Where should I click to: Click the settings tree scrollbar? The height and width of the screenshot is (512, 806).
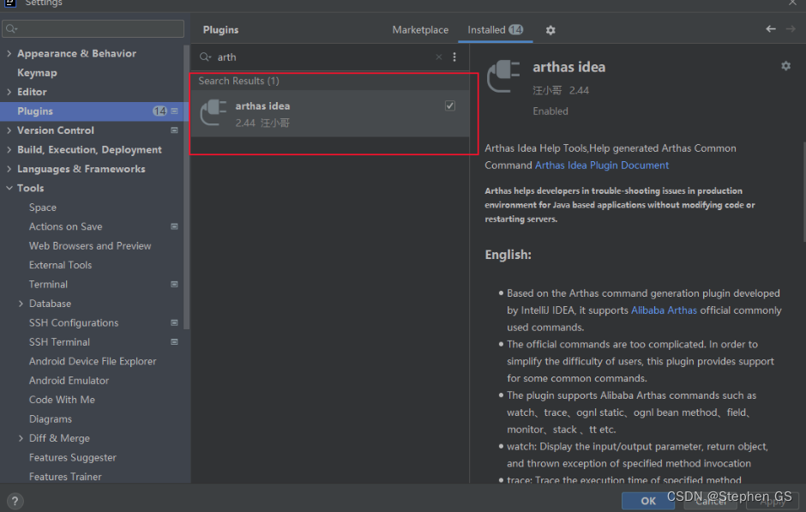click(x=187, y=188)
